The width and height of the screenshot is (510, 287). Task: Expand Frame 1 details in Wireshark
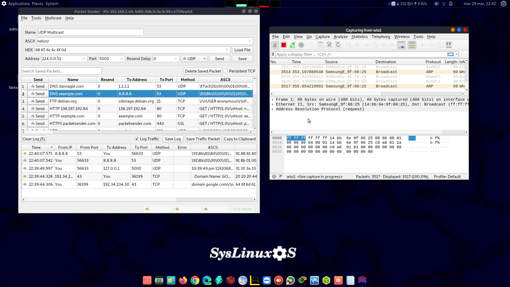pyautogui.click(x=273, y=100)
